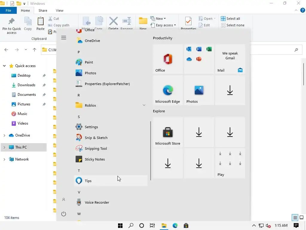Open the Office tile
306x230 pixels.
tap(168, 59)
